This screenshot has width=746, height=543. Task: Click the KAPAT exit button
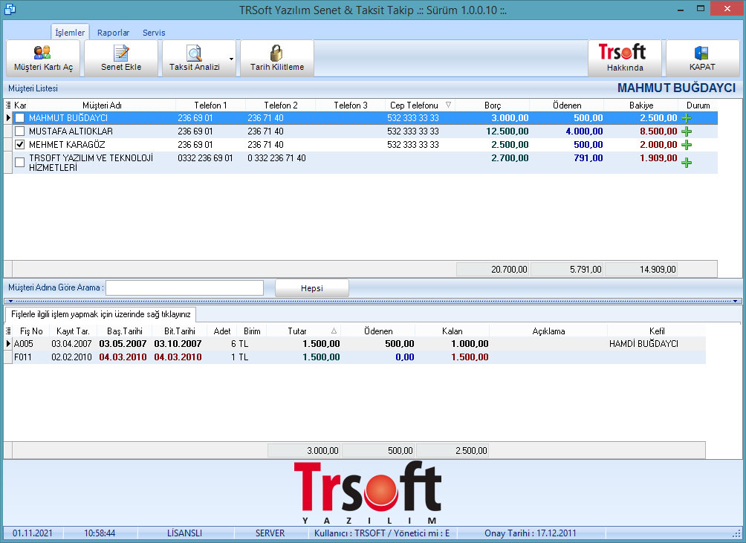tap(702, 58)
